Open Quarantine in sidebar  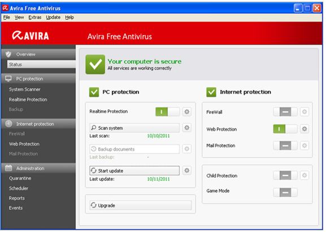[20, 178]
